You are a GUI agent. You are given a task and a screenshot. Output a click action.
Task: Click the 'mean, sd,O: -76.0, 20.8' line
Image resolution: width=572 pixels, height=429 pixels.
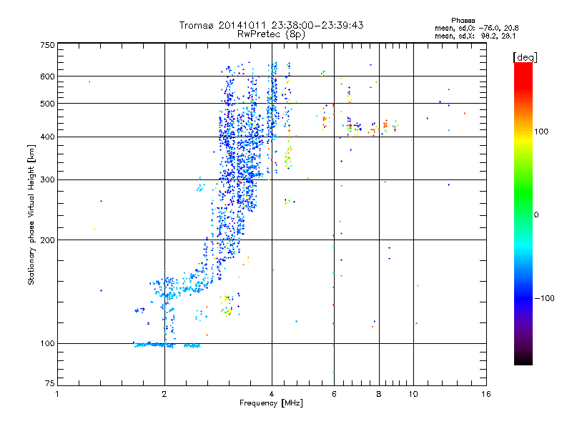[x=476, y=28]
